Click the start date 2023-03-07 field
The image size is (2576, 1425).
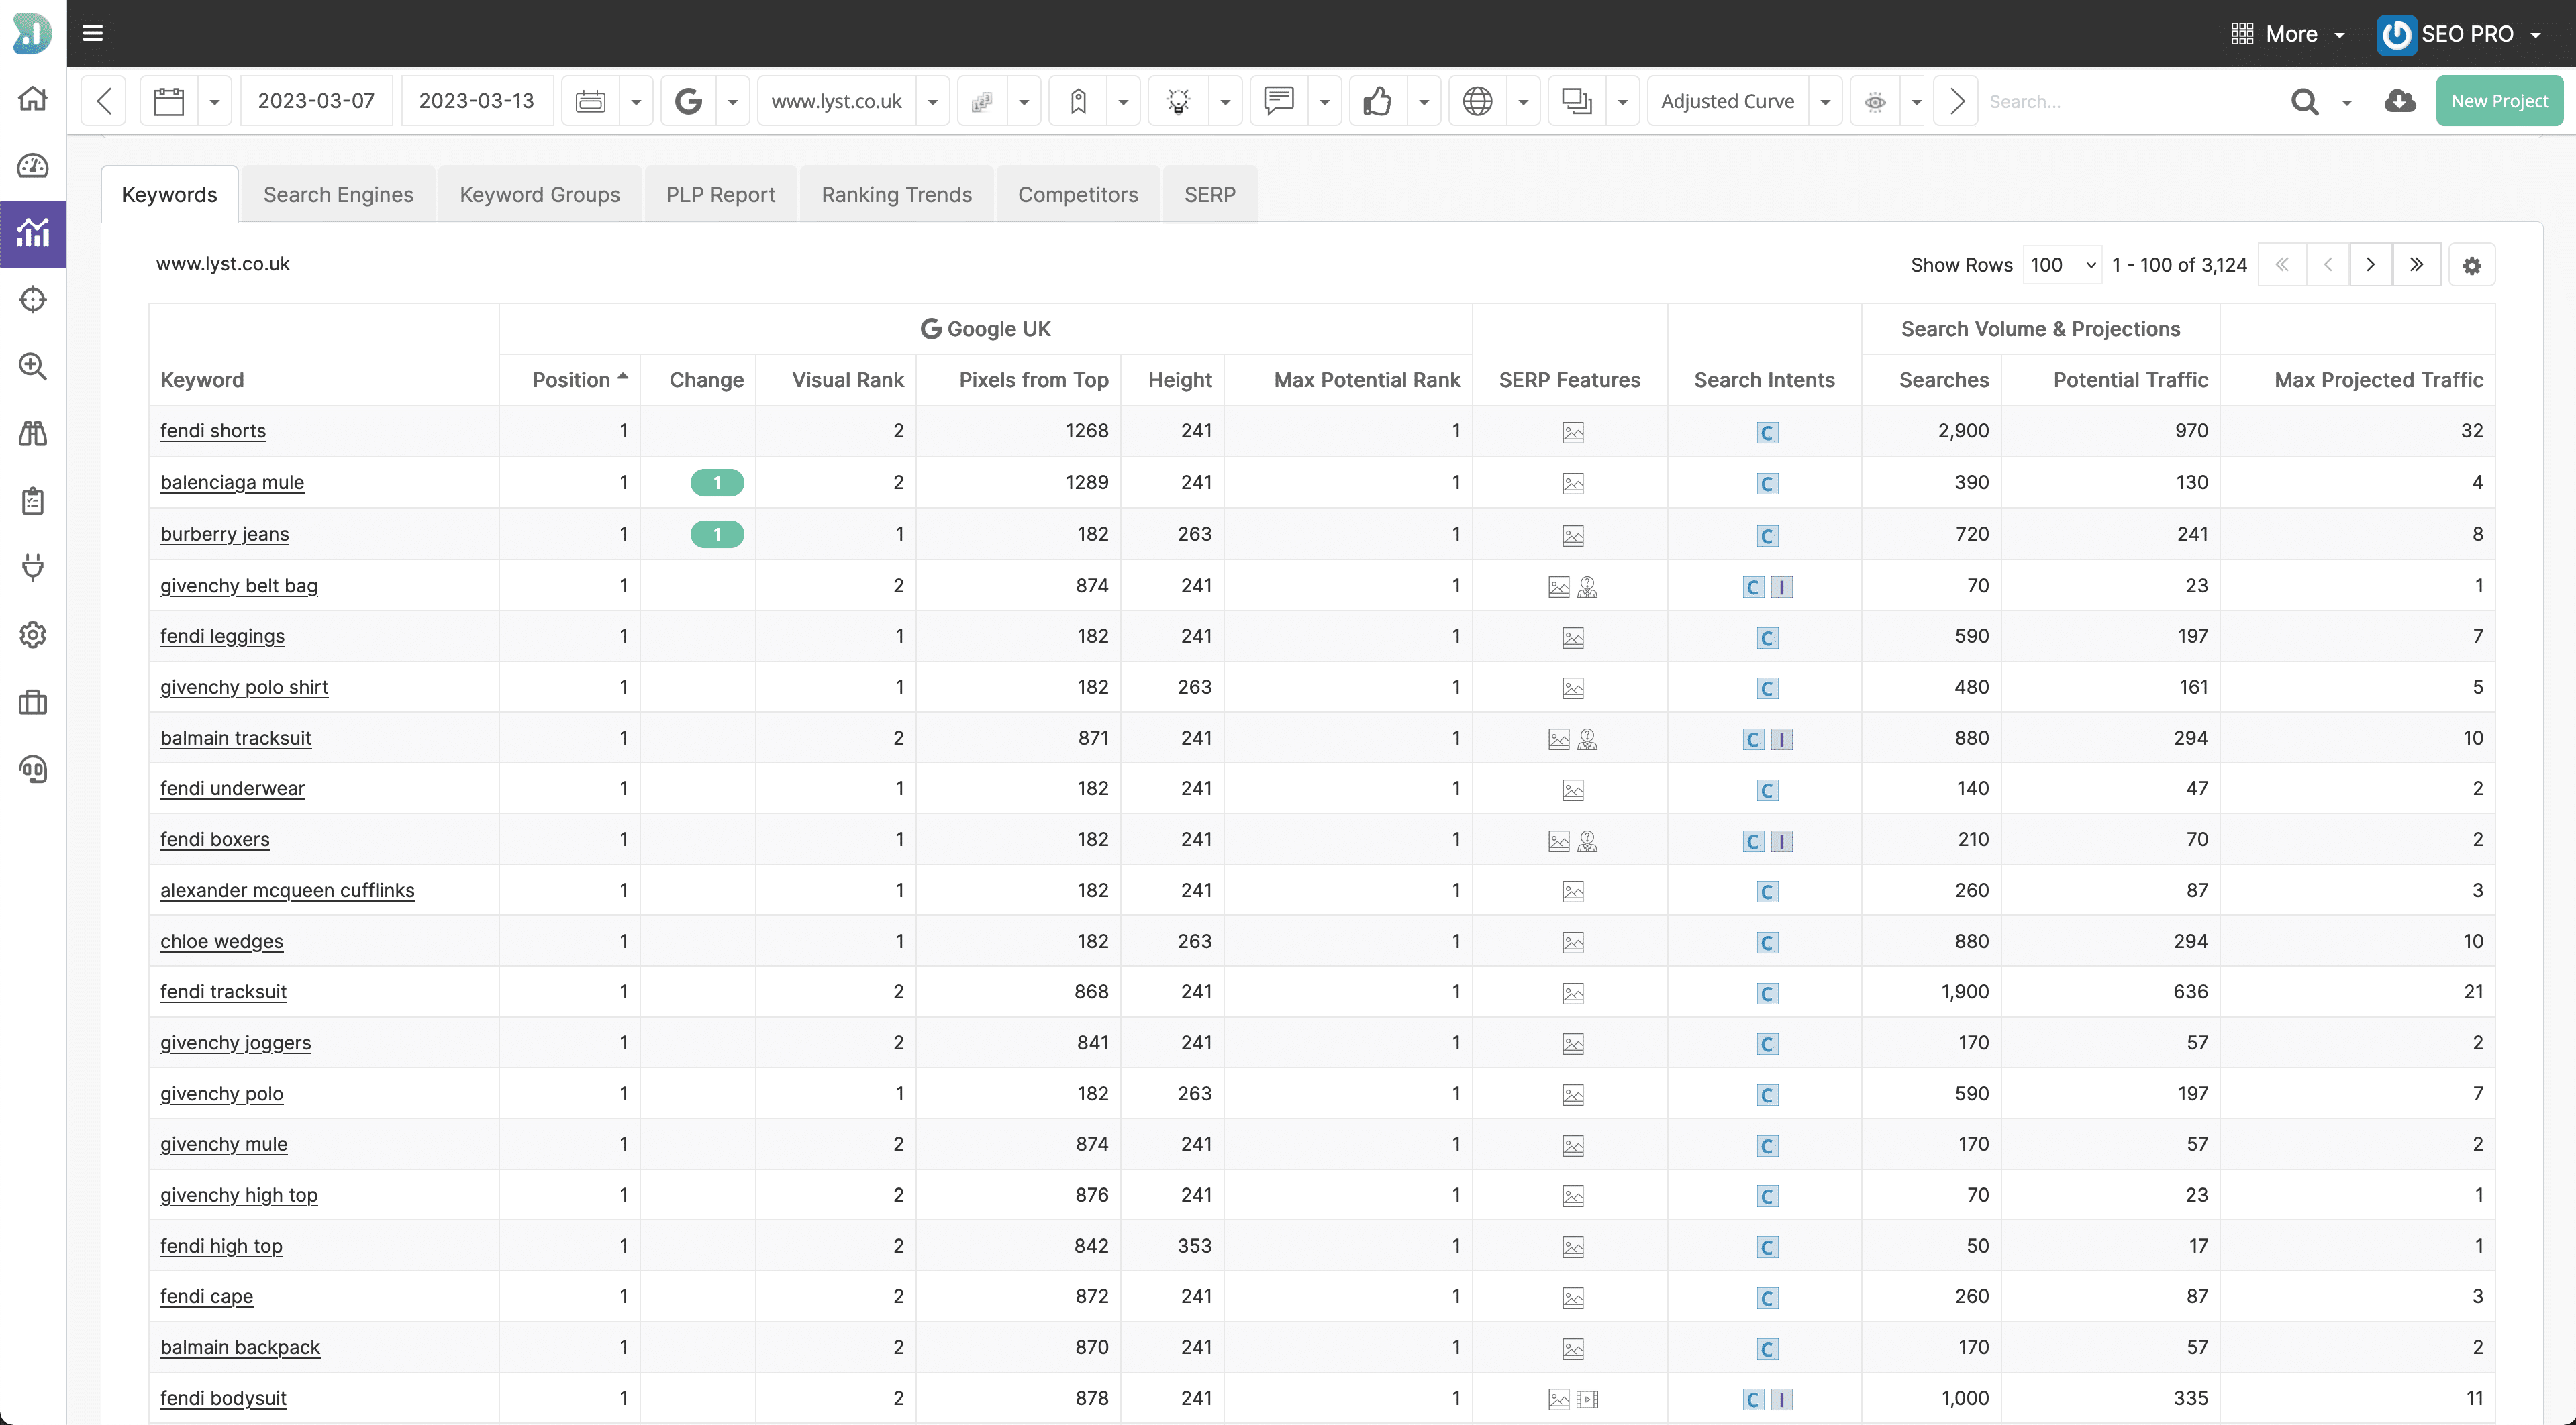coord(316,101)
